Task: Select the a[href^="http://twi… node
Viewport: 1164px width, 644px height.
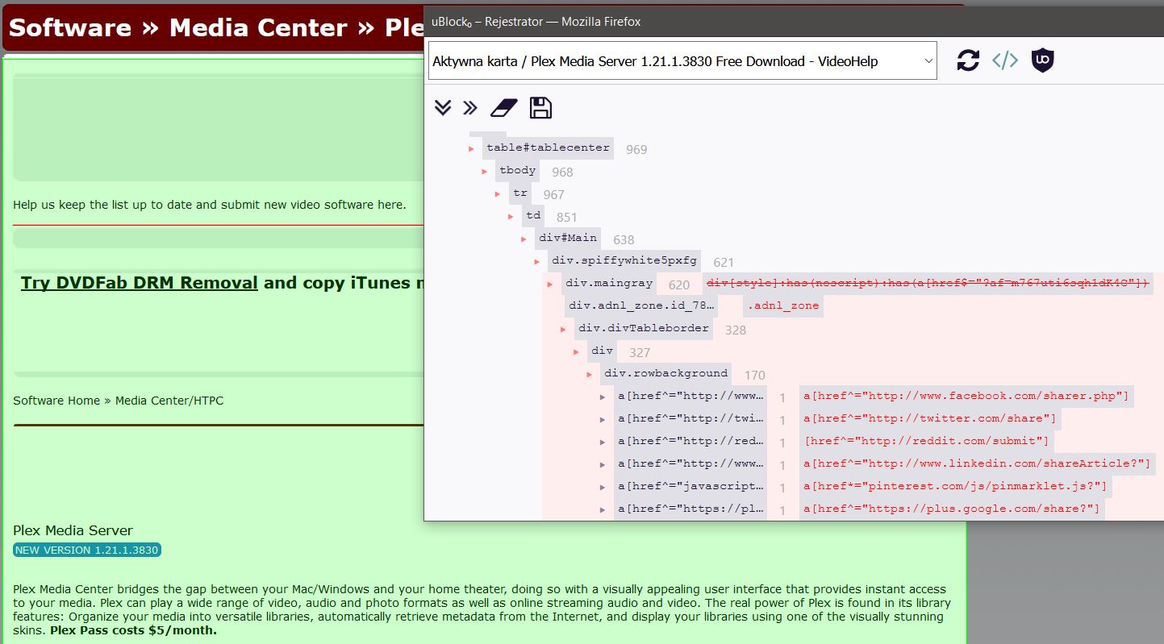Action: [x=690, y=418]
